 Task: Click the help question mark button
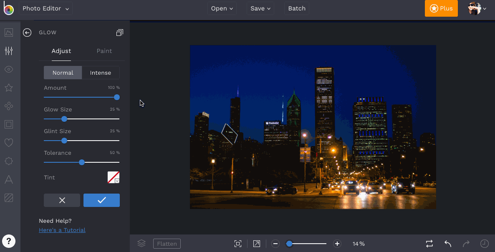pos(9,241)
